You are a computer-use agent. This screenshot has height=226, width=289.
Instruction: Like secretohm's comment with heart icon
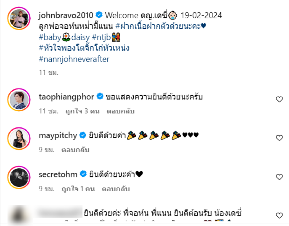click(279, 177)
